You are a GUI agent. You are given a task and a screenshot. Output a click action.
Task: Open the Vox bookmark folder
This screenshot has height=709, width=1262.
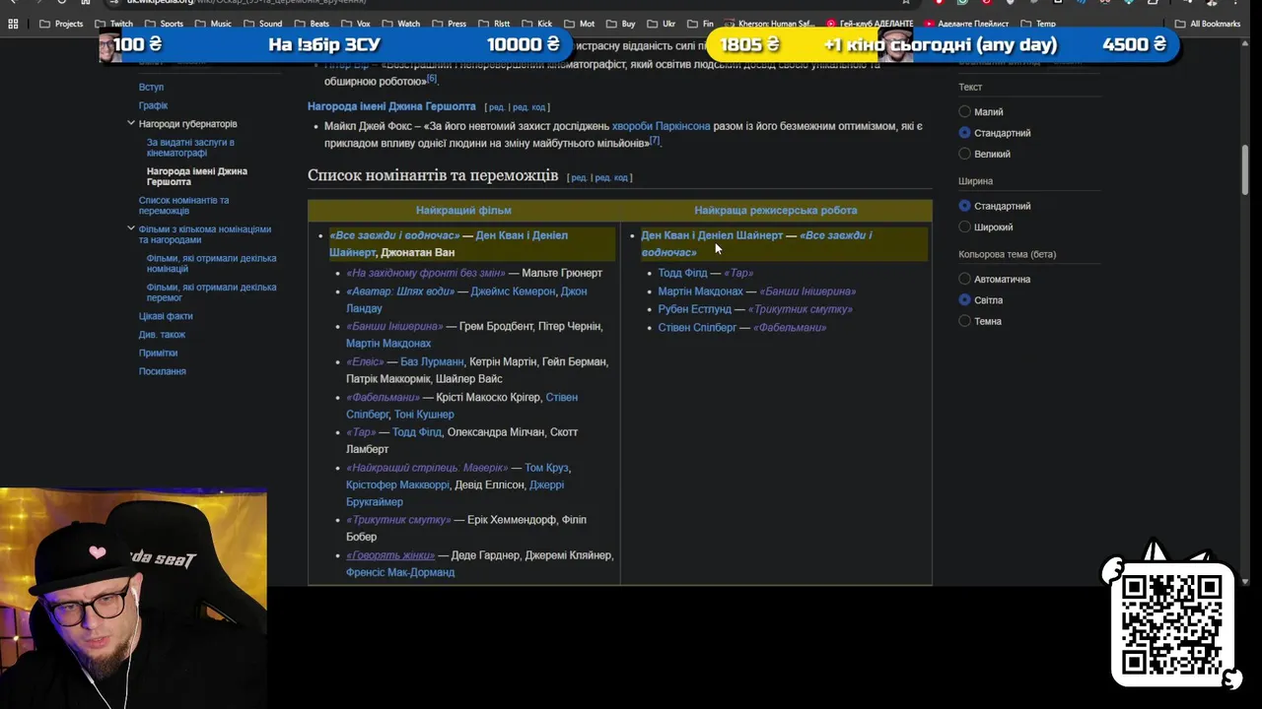point(355,24)
